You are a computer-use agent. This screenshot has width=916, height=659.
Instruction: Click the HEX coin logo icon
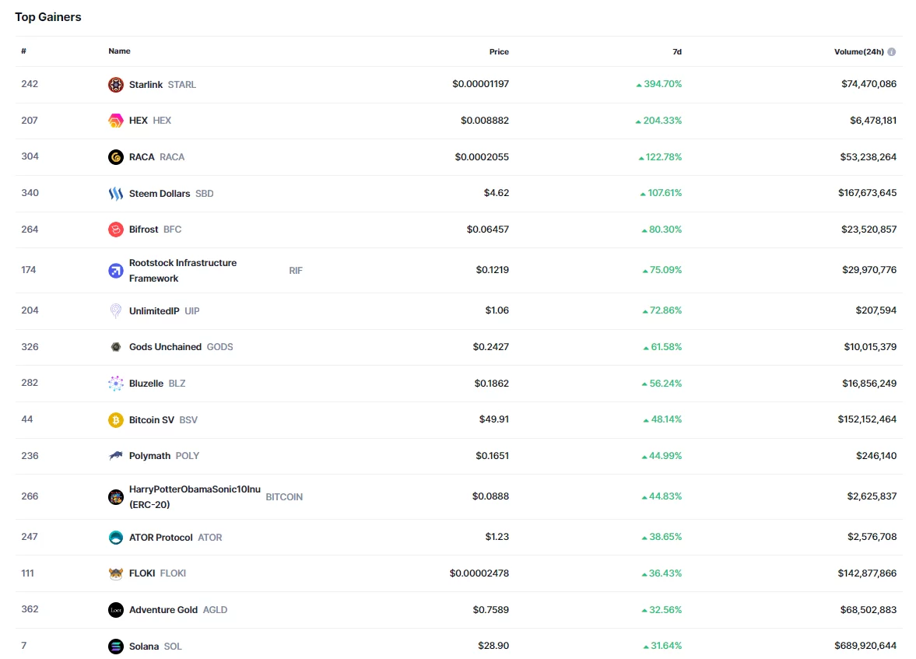[115, 121]
